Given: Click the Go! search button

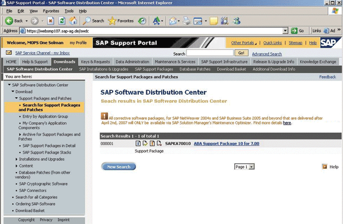Looking at the screenshot, I should (x=241, y=53).
